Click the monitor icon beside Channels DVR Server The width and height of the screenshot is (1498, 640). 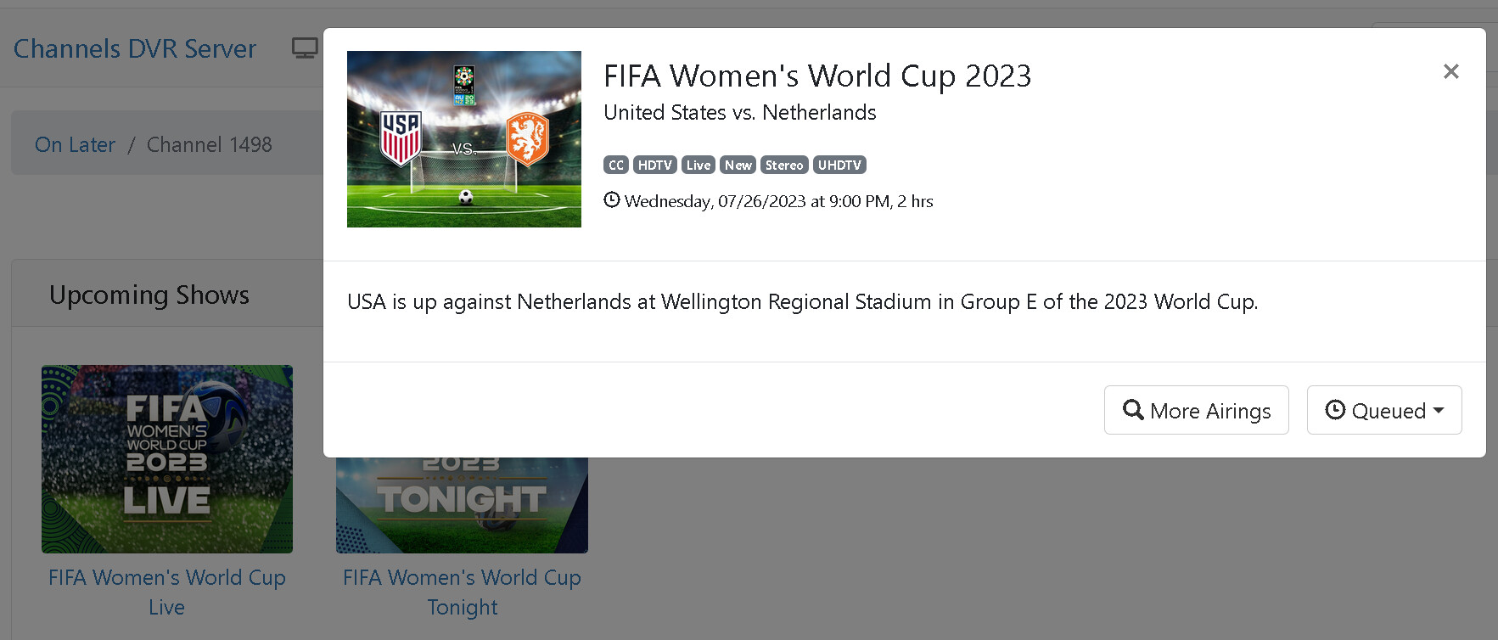(305, 48)
